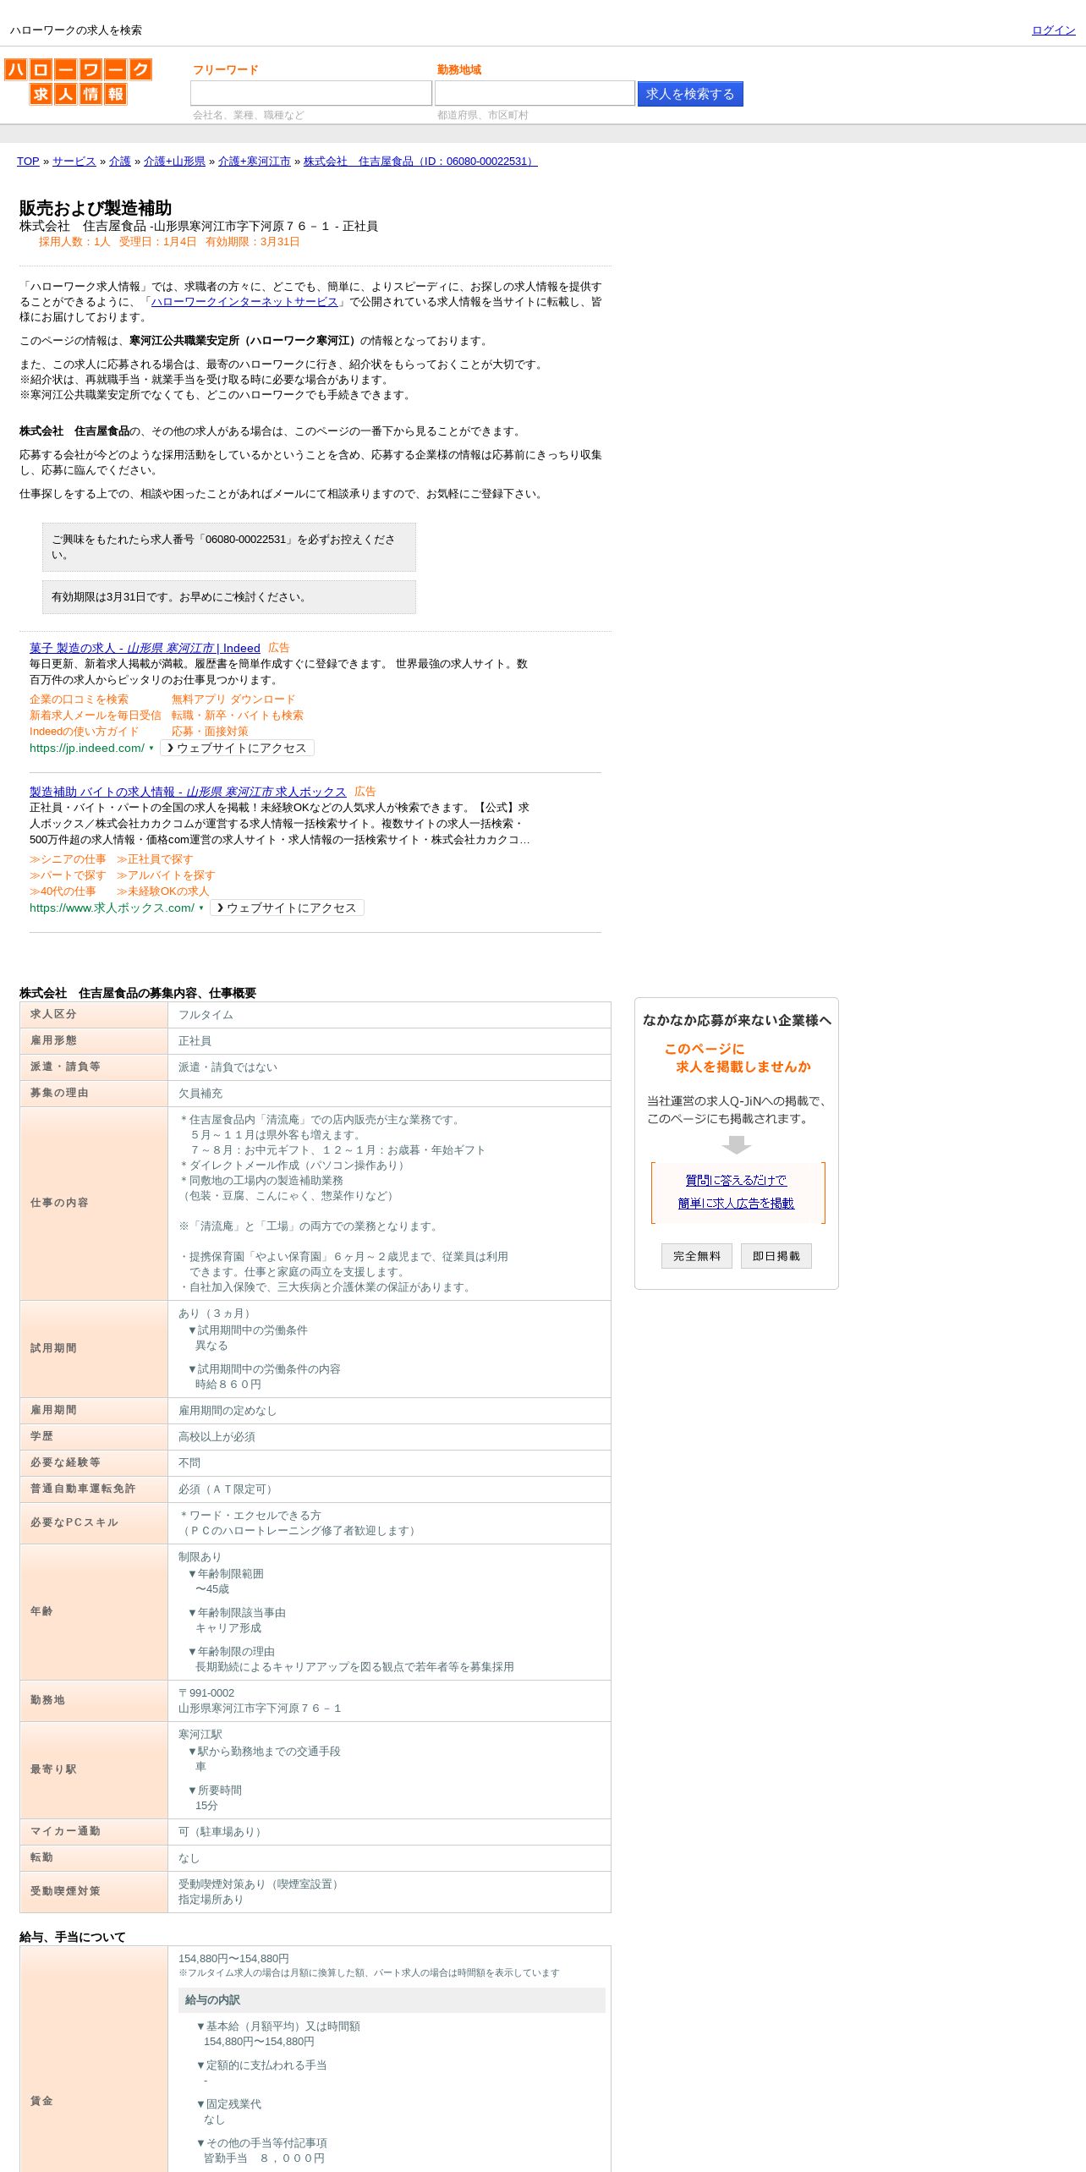Open 株式会社 住吉屋食品 ID breadcrumb link
The image size is (1086, 2172).
click(420, 162)
